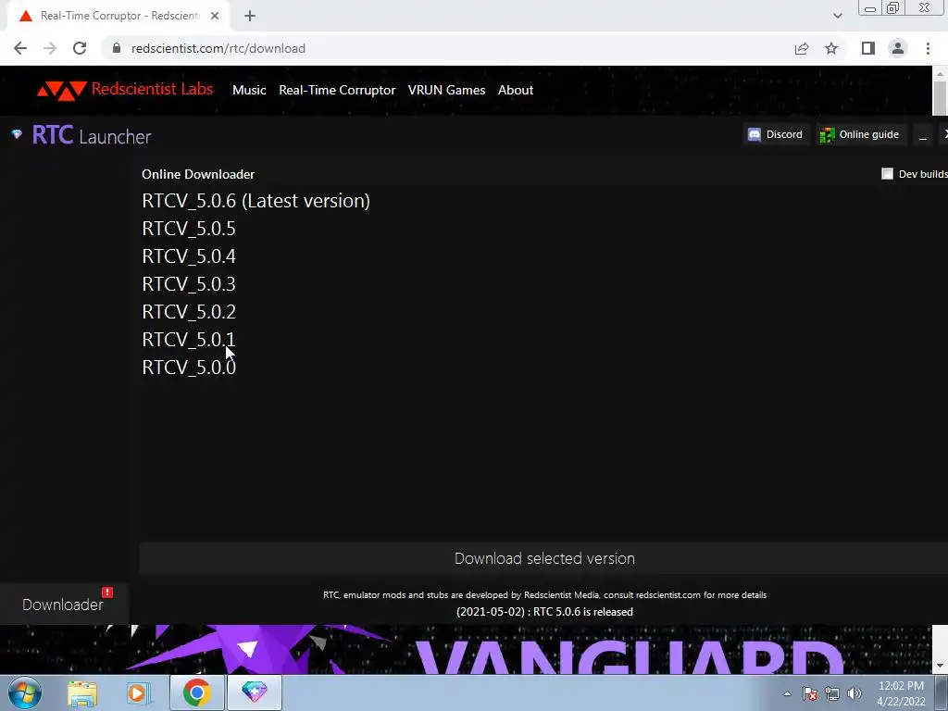This screenshot has width=948, height=711.
Task: Open Windows Media Player taskbar icon
Action: pos(138,692)
